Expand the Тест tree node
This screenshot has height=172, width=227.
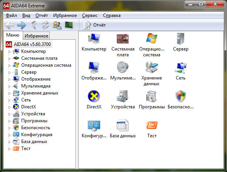tap(9, 149)
